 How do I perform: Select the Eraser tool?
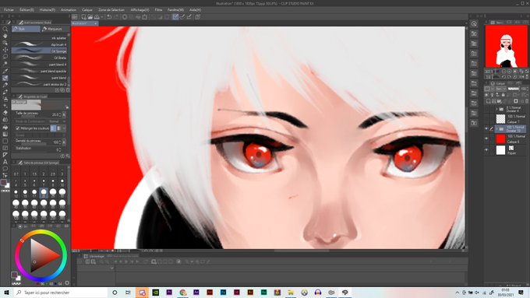(5, 113)
